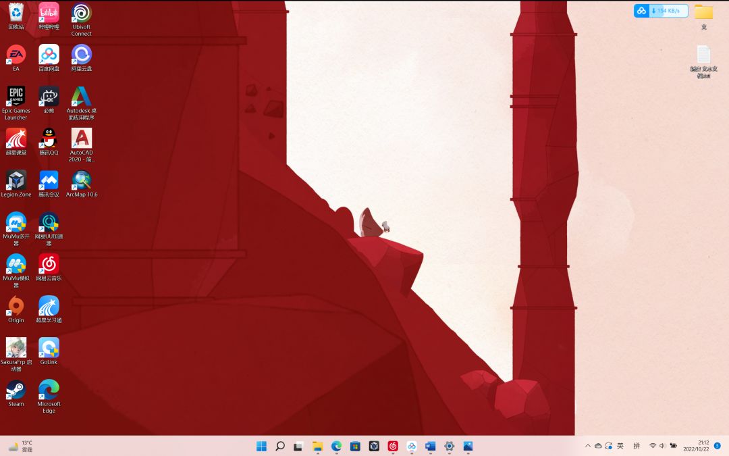Open the Photos app from the taskbar
The image size is (729, 456).
point(468,447)
